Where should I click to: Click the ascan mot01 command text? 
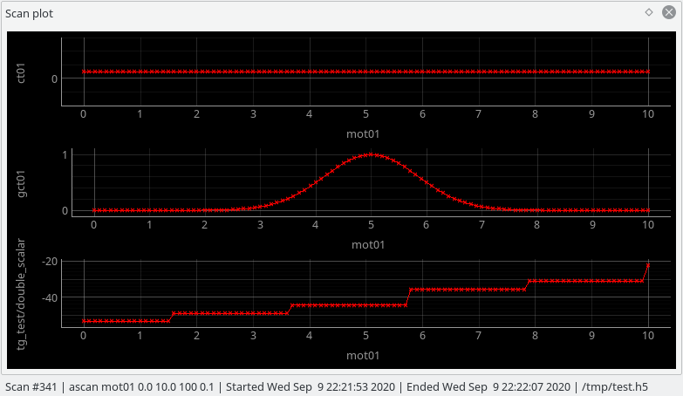141,387
